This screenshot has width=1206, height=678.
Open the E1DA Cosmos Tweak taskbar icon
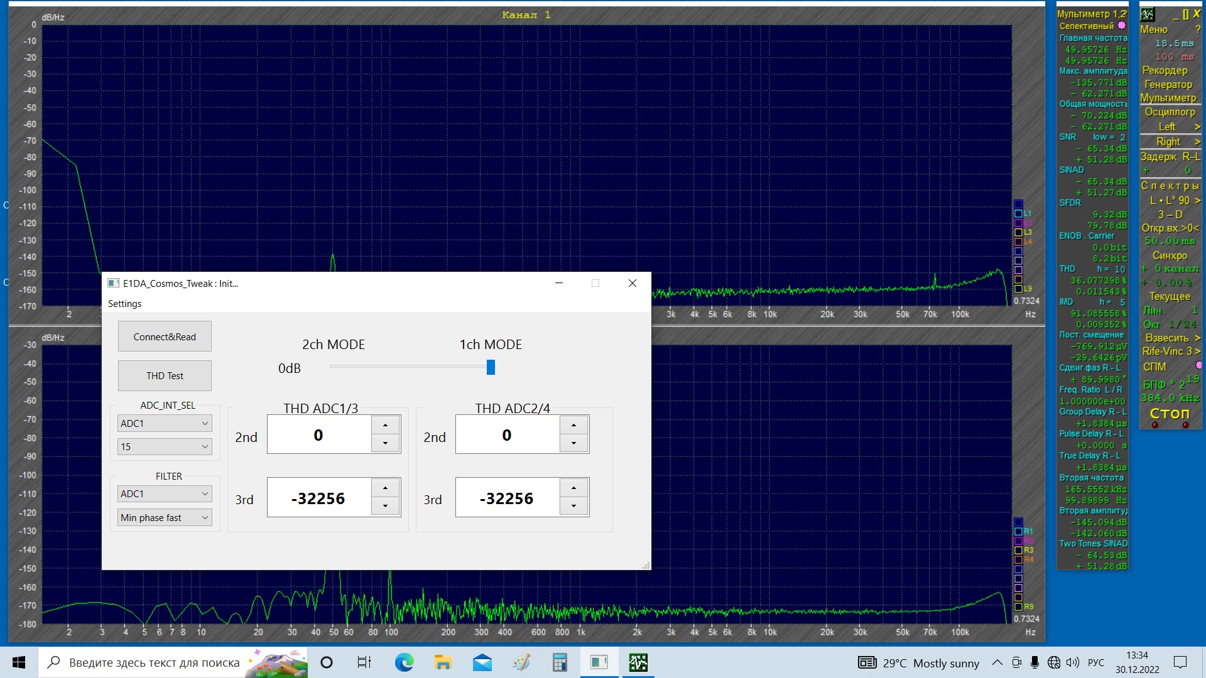tap(599, 662)
